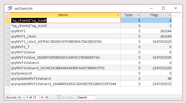
Task: Click the current record number field
Action: (x=33, y=97)
